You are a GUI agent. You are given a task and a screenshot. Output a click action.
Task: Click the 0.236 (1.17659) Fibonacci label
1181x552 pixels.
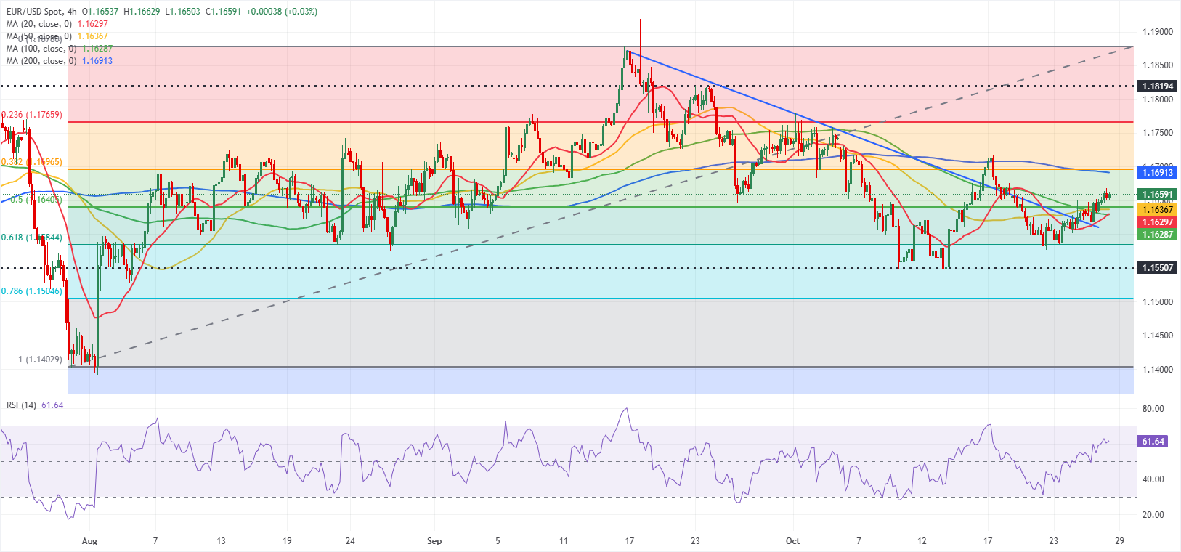click(32, 115)
